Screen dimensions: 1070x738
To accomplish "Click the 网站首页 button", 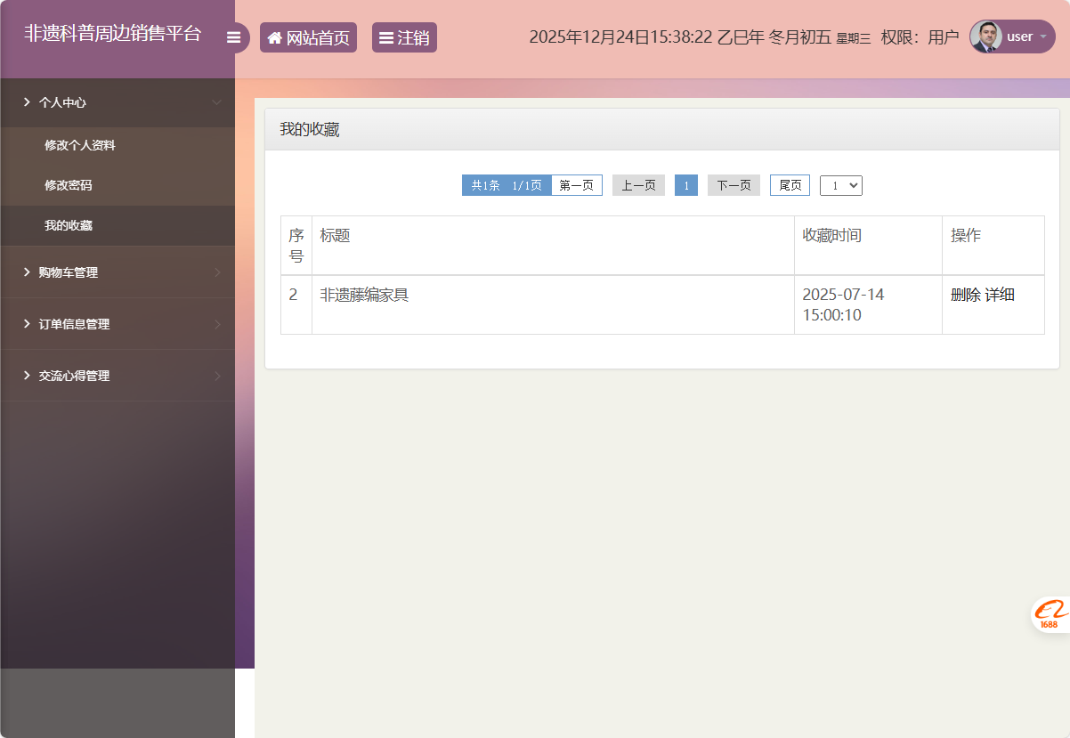I will coord(308,36).
